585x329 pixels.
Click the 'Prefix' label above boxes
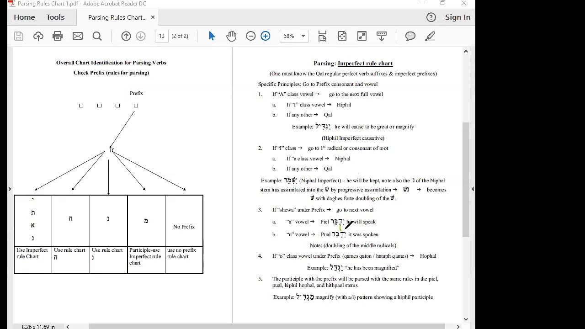(136, 93)
